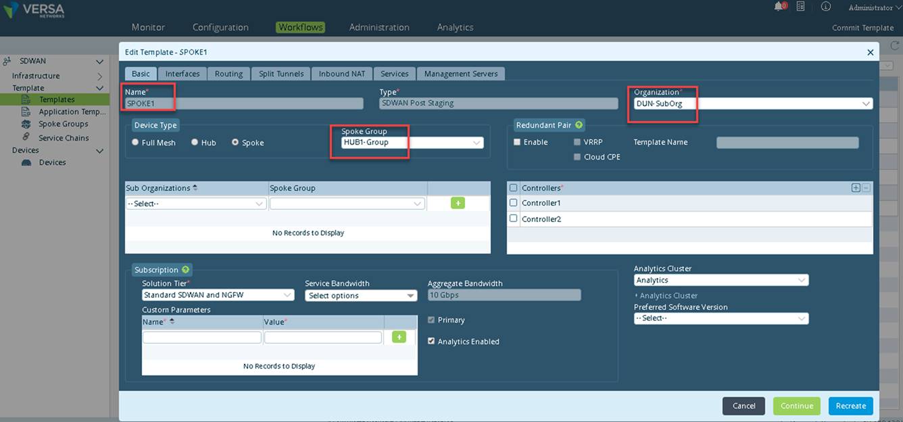Open the Administration menu
The image size is (903, 422).
[x=379, y=27]
